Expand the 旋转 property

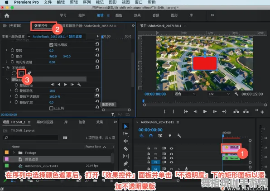pyautogui.click(x=7, y=50)
